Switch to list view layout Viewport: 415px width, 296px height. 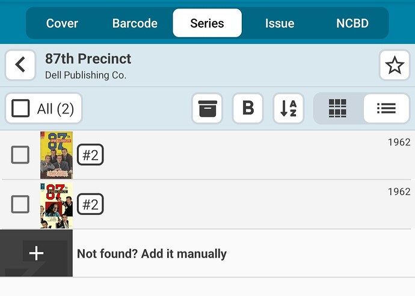coord(386,109)
